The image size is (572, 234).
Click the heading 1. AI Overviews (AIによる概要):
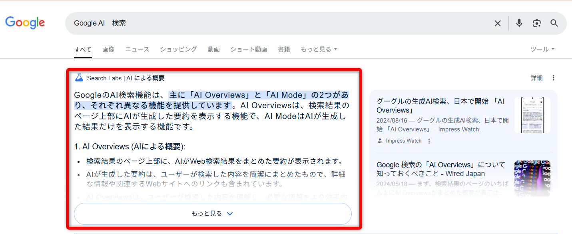pyautogui.click(x=130, y=147)
